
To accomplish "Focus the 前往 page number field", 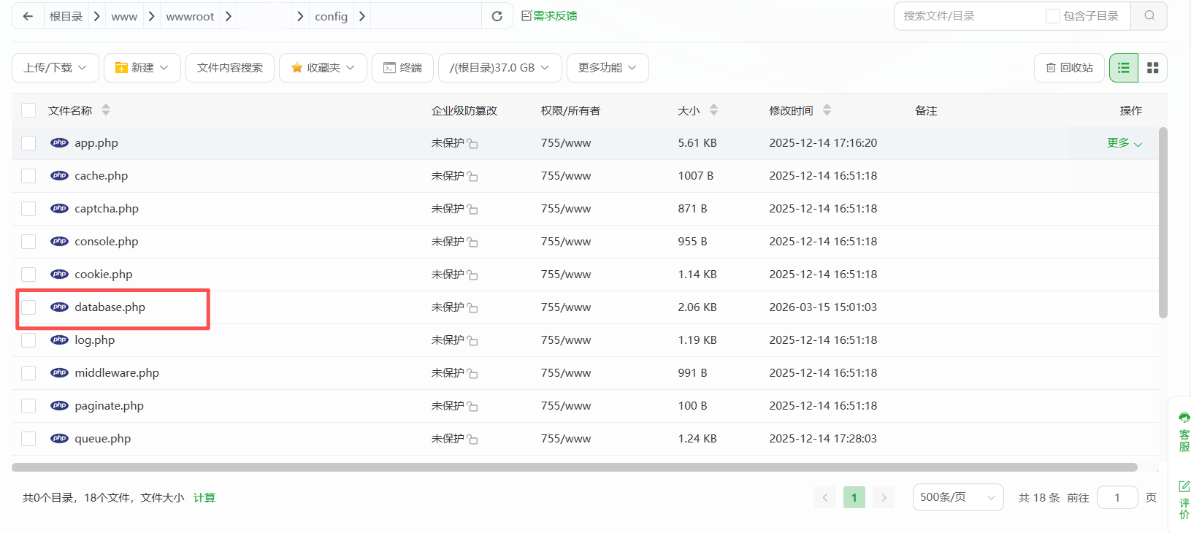I will point(1117,498).
